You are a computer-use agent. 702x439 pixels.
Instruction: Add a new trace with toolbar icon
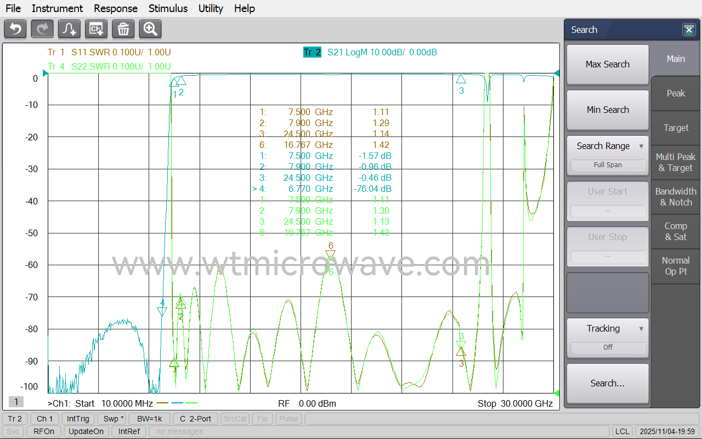click(x=69, y=28)
